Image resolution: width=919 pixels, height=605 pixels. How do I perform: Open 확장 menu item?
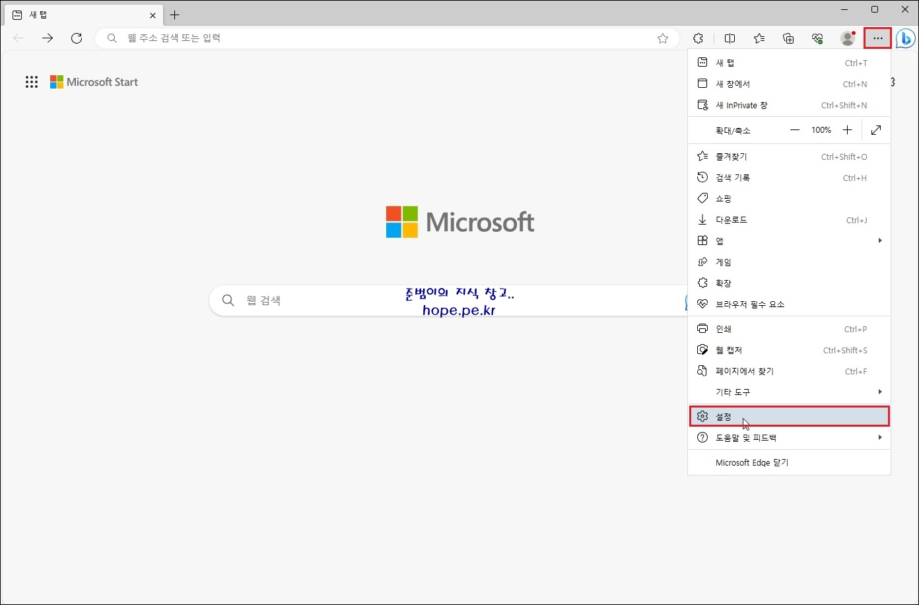[x=789, y=283]
